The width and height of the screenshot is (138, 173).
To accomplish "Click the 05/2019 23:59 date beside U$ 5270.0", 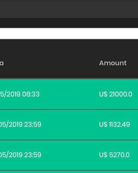I will 20,155.
